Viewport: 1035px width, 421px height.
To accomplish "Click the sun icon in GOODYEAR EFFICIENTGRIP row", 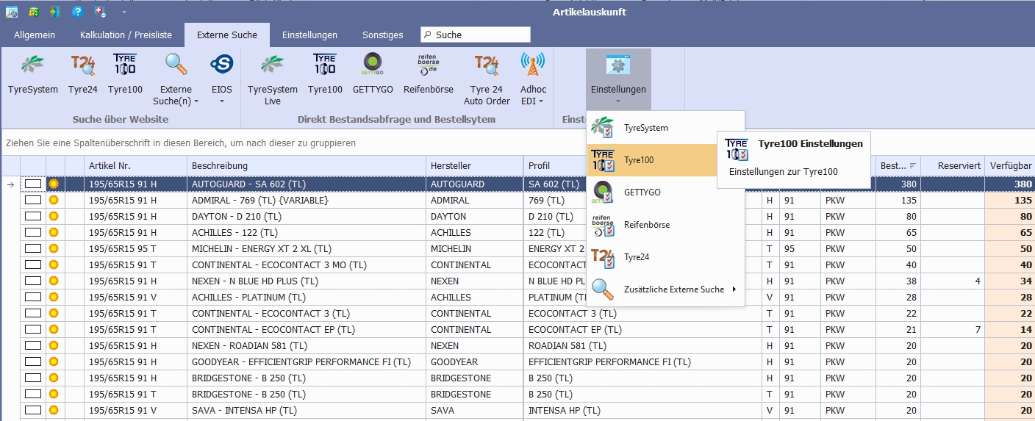I will 53,361.
